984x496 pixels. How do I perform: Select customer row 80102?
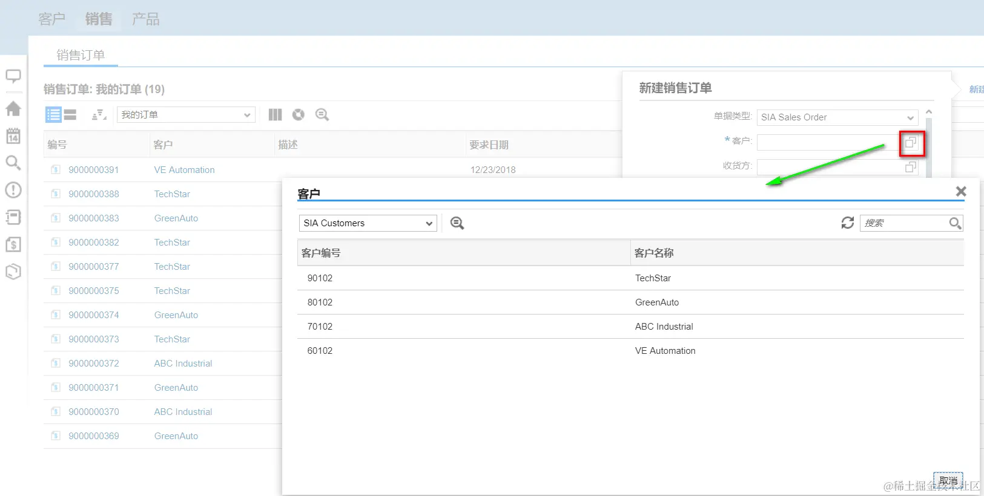coord(630,302)
